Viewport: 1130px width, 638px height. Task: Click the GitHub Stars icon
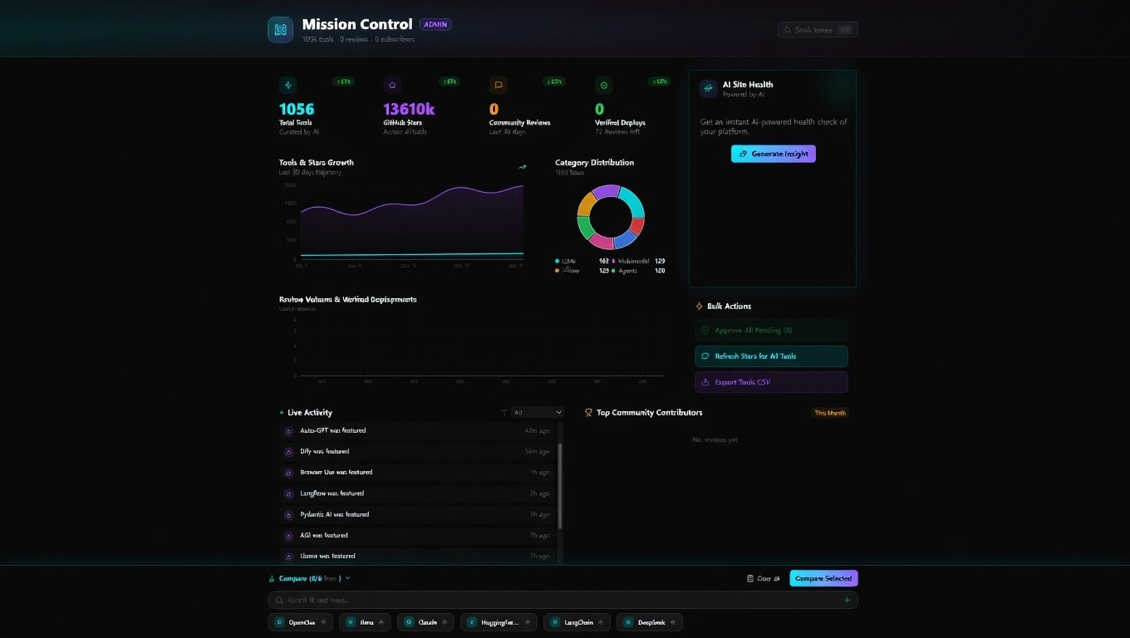(392, 85)
